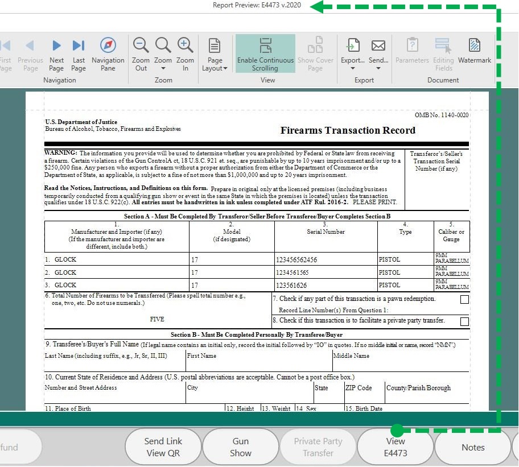Click PISTOL type in row 2
Viewport: 519px width, 467px height.
click(x=389, y=272)
